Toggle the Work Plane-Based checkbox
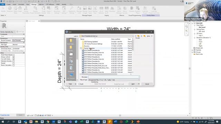 click(x=14, y=55)
